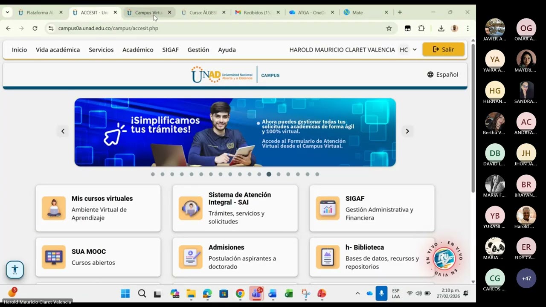Reload the page in Chrome

coord(35,28)
